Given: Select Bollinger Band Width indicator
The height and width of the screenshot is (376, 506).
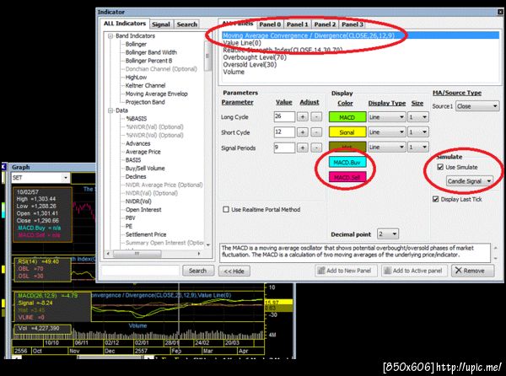Looking at the screenshot, I should [x=151, y=52].
